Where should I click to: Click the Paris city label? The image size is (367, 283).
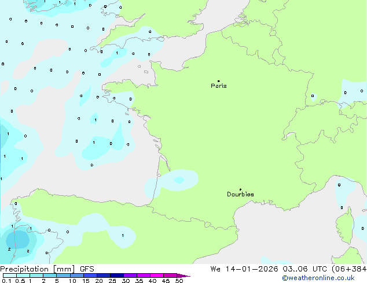[219, 86]
